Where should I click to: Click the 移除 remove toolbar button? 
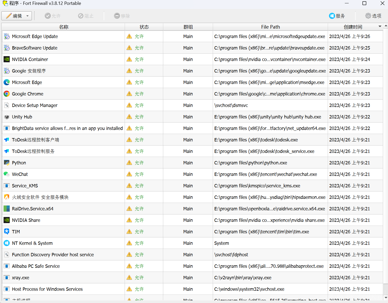(x=122, y=16)
